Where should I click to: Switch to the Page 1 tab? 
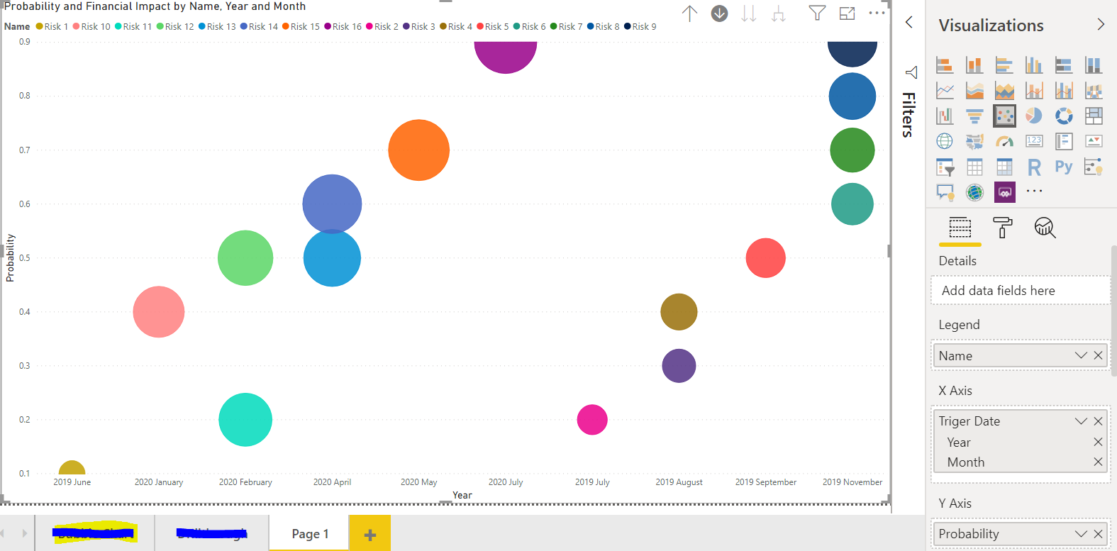(x=310, y=533)
